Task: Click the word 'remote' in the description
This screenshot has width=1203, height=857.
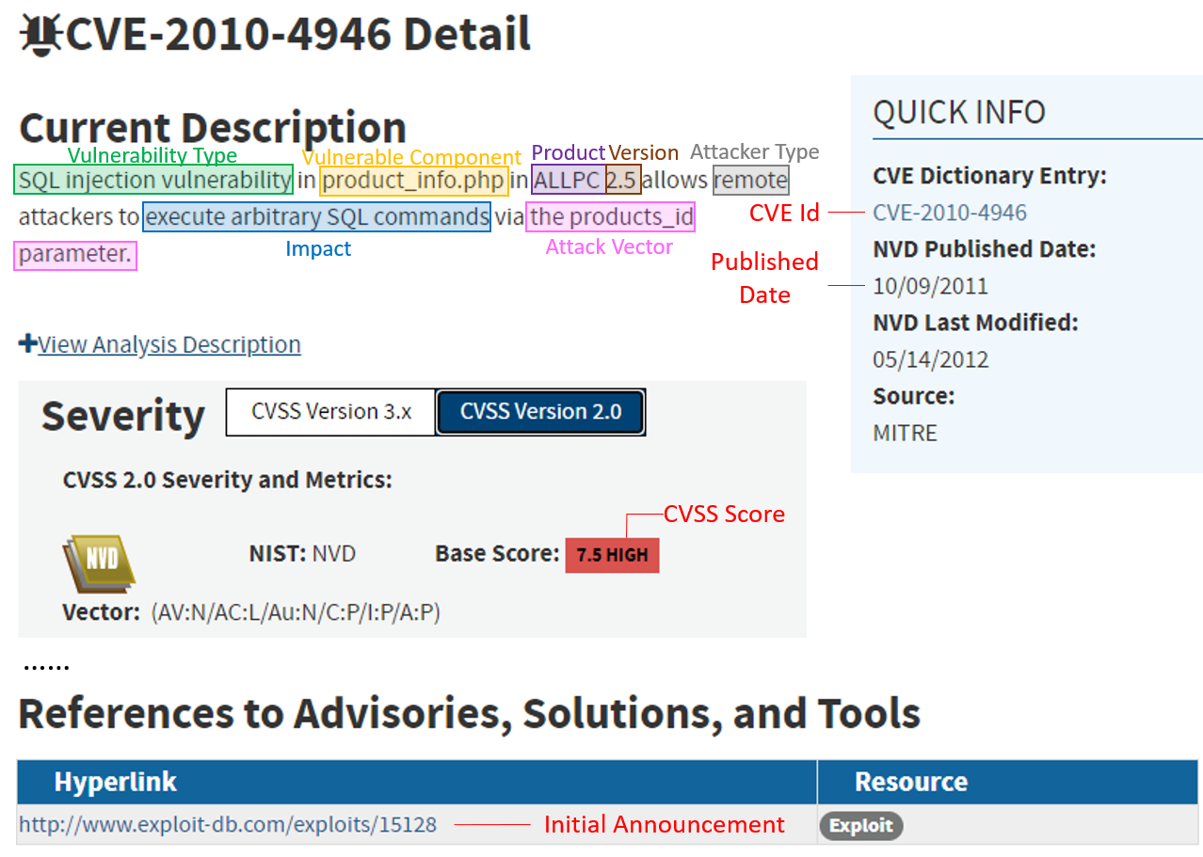Action: (x=751, y=180)
